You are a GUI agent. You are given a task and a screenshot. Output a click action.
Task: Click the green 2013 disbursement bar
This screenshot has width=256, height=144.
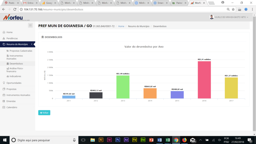(x=123, y=87)
